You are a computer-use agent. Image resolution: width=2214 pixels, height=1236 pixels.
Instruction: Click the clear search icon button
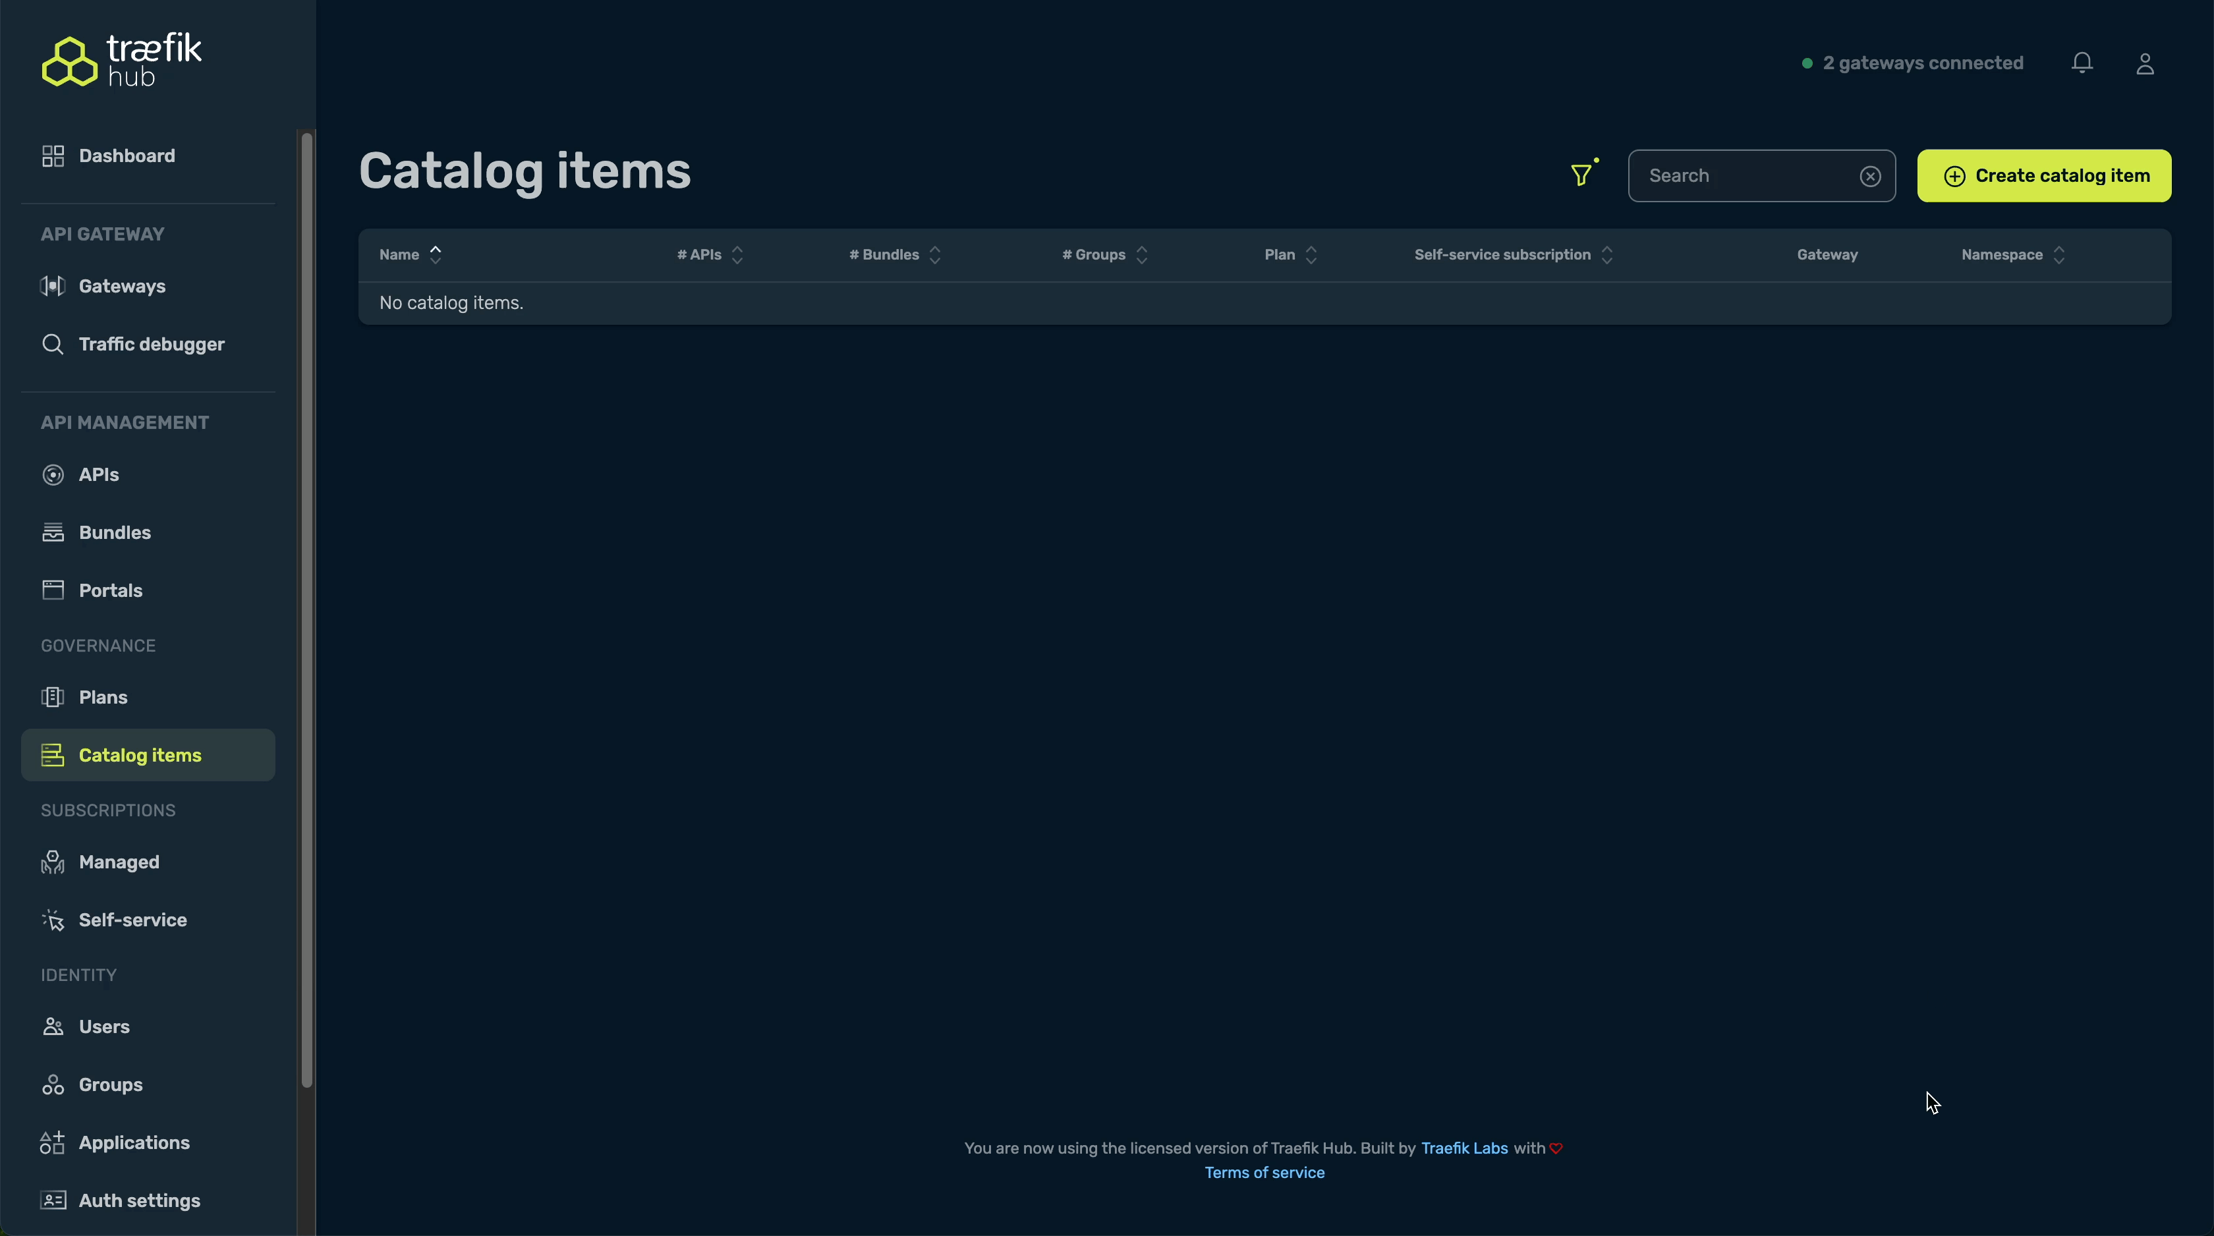1870,175
